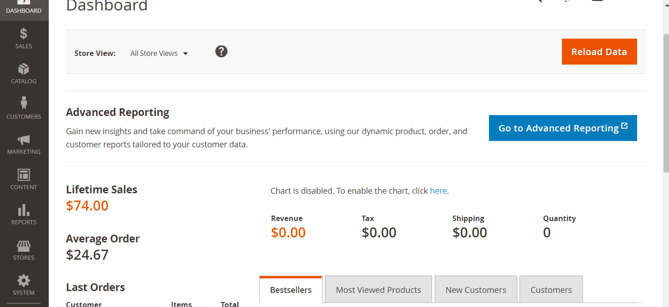Open the Content menu in sidebar
669x307 pixels.
(x=24, y=179)
